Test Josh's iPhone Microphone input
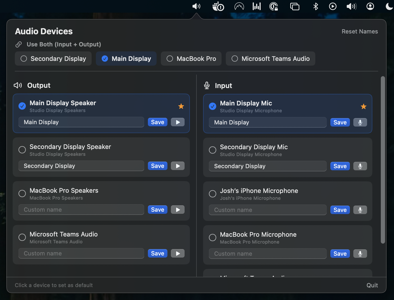394x300 pixels. click(360, 210)
